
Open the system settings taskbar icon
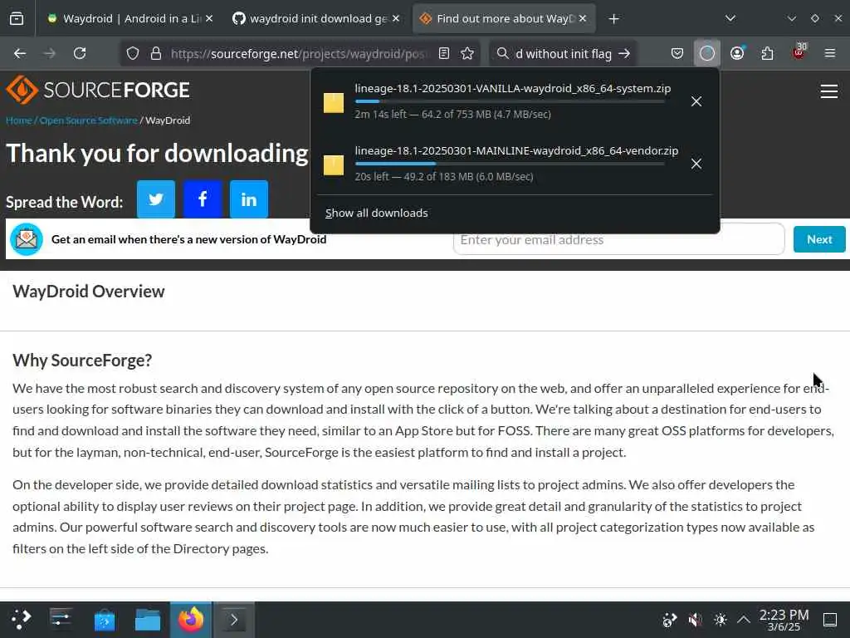[x=61, y=620]
